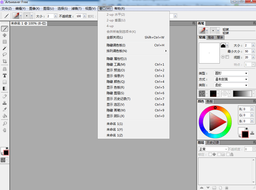
Task: Click the G value input field
Action: (x=246, y=115)
